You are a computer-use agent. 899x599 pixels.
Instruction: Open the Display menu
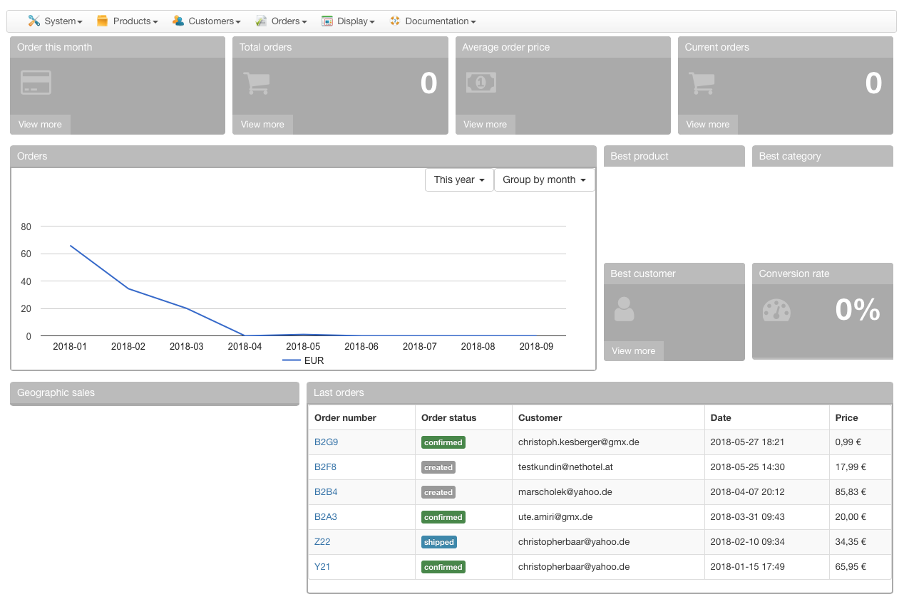tap(348, 21)
